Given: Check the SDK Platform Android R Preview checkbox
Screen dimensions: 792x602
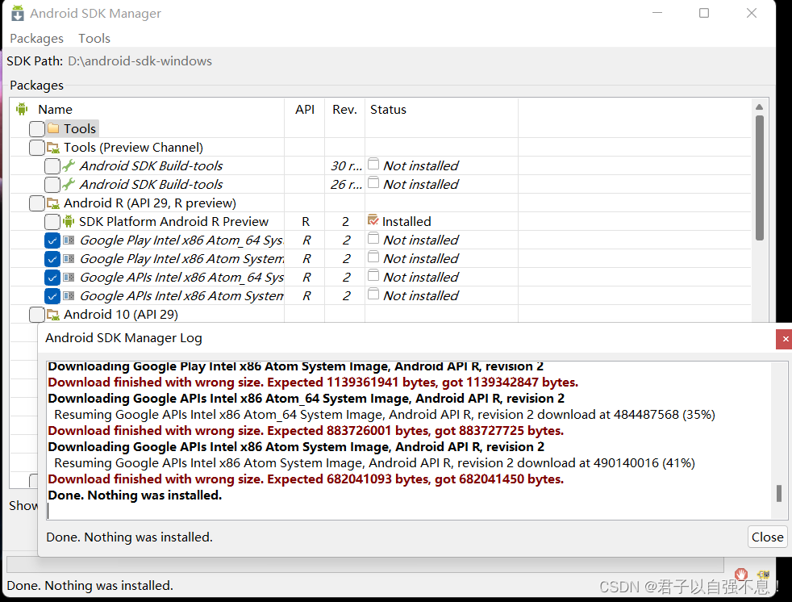Looking at the screenshot, I should [x=52, y=222].
